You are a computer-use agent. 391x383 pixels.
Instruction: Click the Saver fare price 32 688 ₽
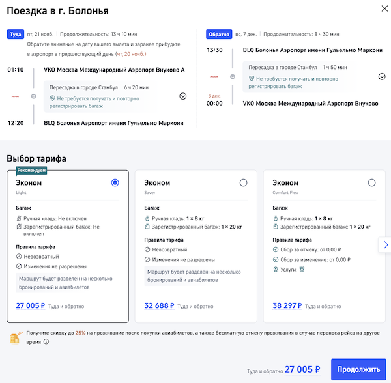point(159,305)
